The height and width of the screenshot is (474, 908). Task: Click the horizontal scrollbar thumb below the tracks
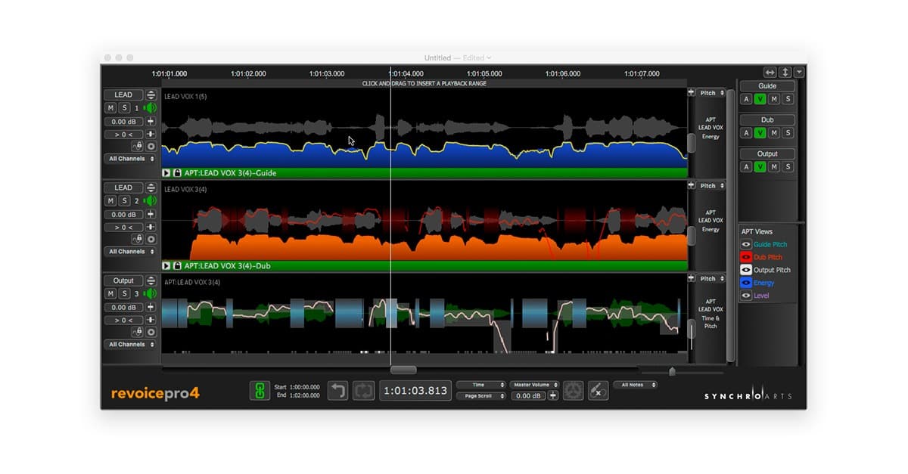[403, 370]
